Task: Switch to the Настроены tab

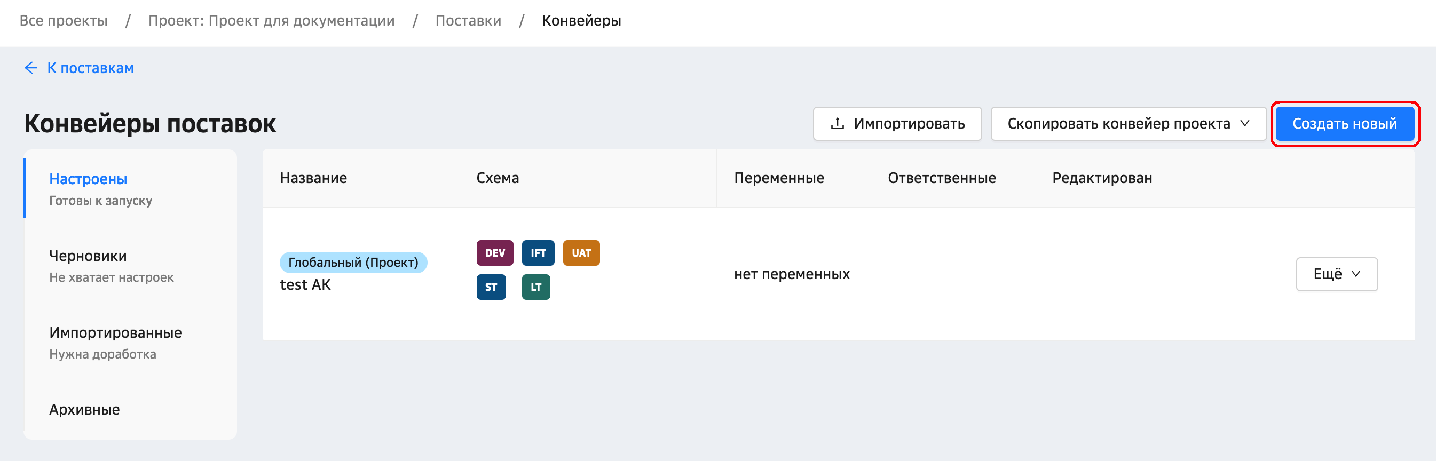Action: pyautogui.click(x=88, y=179)
